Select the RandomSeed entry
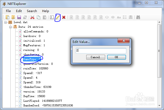Viewport: 164px width, 110px height. tap(48, 105)
